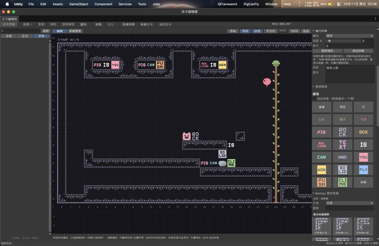
Task: Choose the BOX word brush tile
Action: click(363, 132)
